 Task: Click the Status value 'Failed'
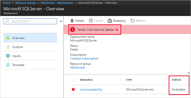point(74,49)
